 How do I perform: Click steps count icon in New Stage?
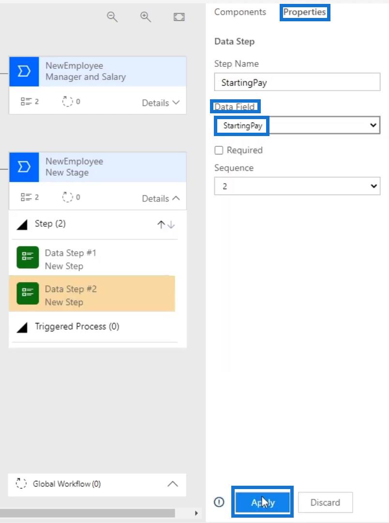tap(26, 197)
